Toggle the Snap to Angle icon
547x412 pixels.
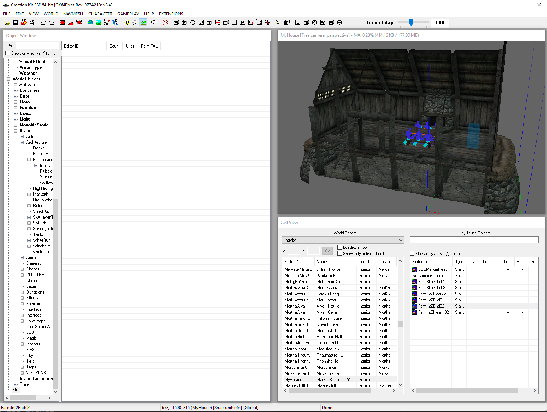71,22
